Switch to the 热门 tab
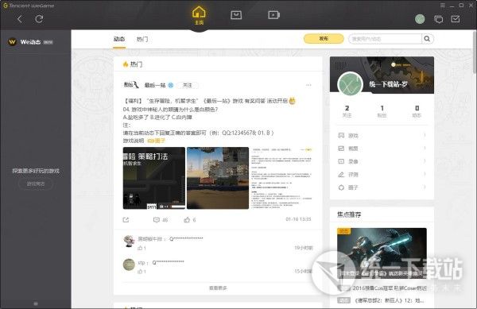477x309 pixels. tap(142, 39)
